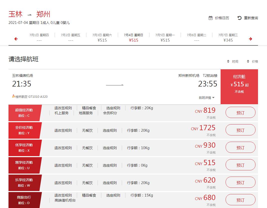Select the 7月5日 星期一 date tab

(165, 38)
